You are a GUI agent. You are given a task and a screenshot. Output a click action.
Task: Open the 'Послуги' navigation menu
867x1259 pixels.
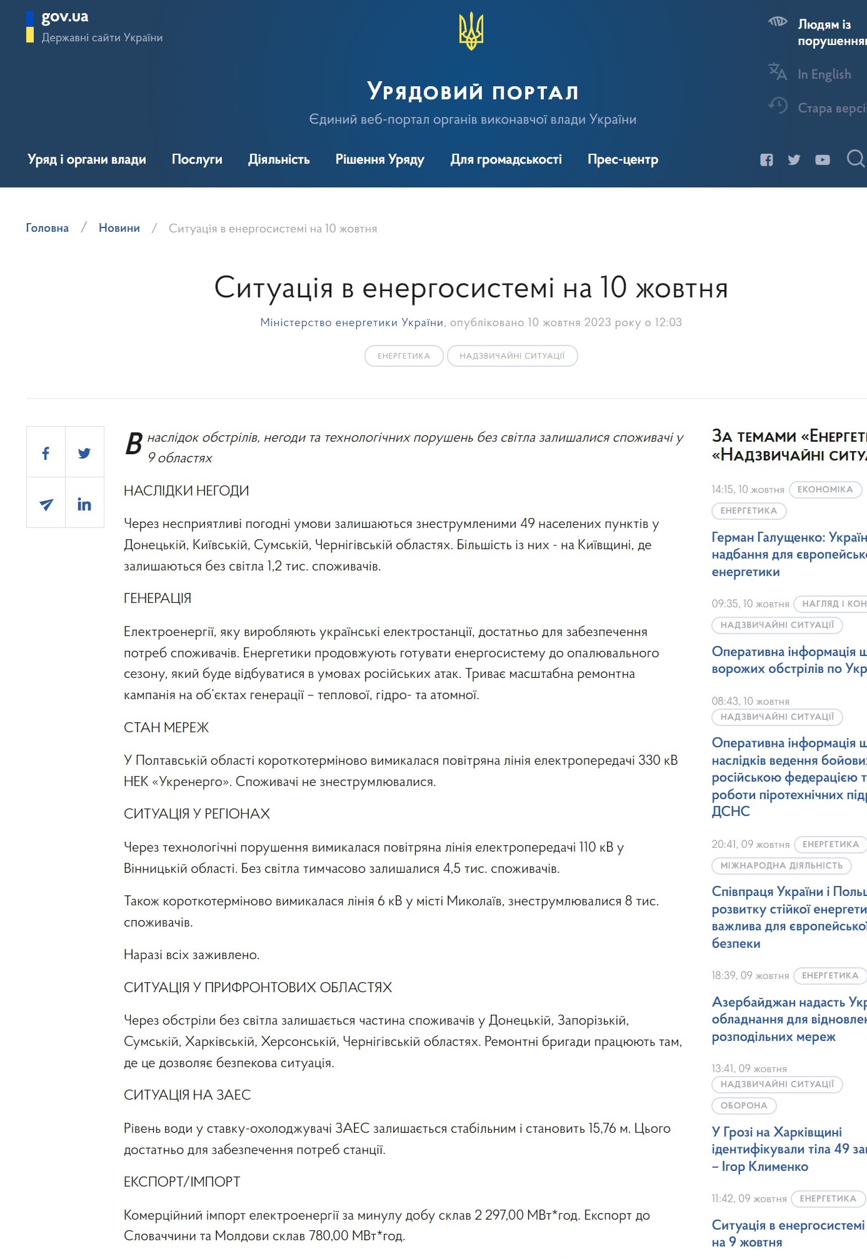(197, 160)
